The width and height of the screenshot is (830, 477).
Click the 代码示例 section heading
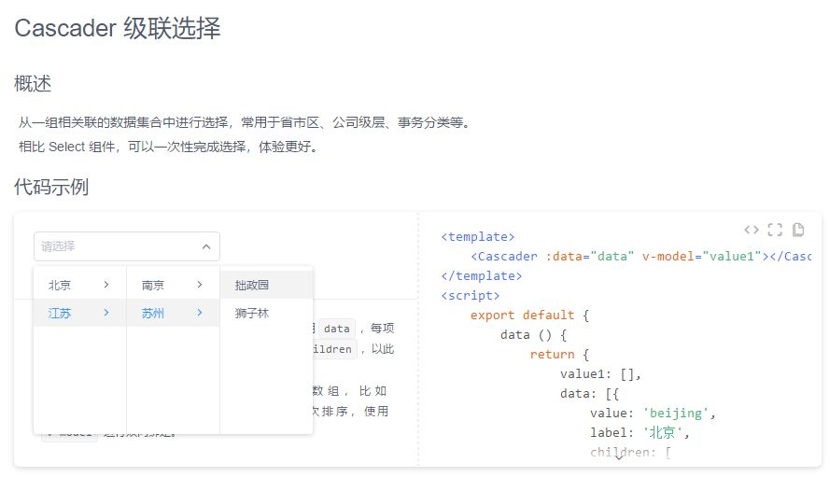coord(51,187)
